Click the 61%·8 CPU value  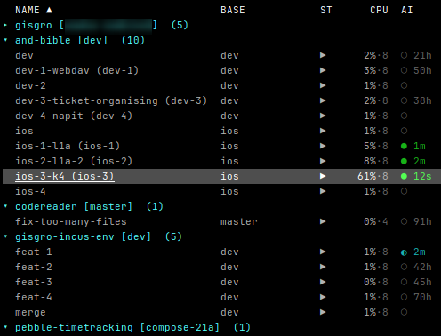373,176
